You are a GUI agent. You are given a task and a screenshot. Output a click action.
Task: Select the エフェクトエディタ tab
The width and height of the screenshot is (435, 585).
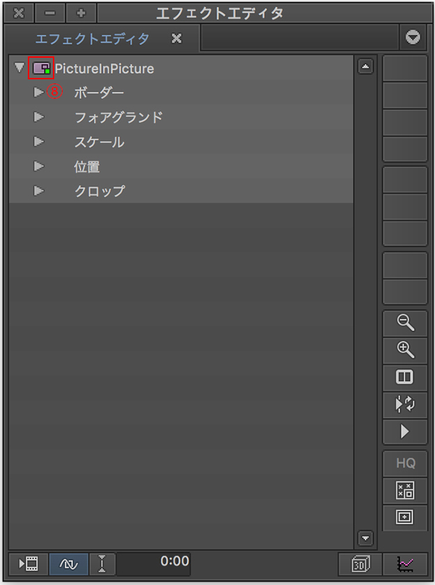point(93,39)
